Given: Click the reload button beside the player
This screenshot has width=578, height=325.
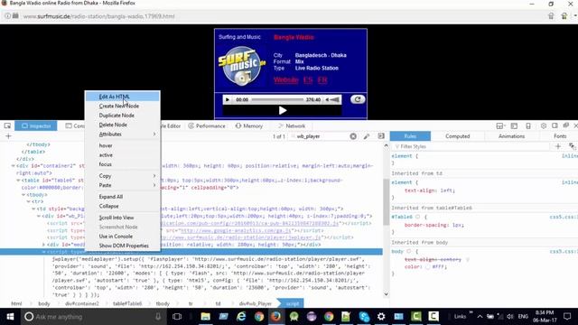Looking at the screenshot, I should [x=358, y=99].
